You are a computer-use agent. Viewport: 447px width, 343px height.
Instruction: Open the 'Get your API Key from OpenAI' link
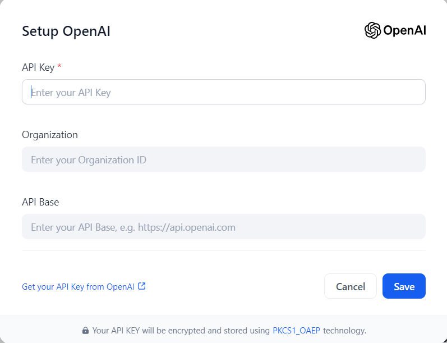(x=78, y=287)
